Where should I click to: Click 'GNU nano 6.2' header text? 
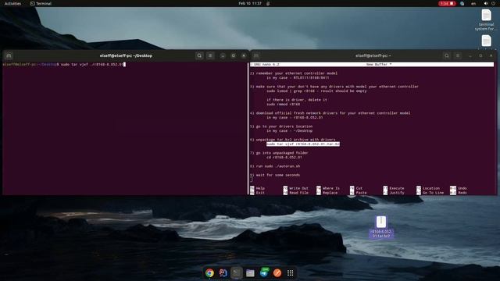click(x=266, y=64)
